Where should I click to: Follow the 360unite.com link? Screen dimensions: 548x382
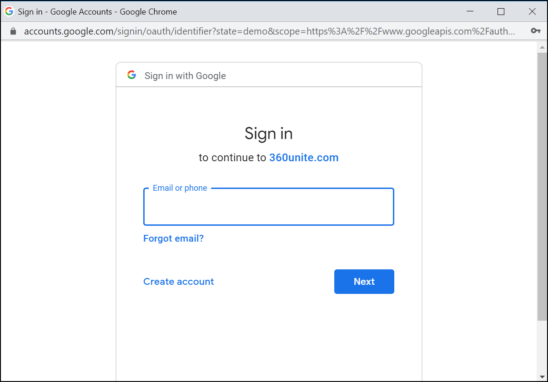304,158
